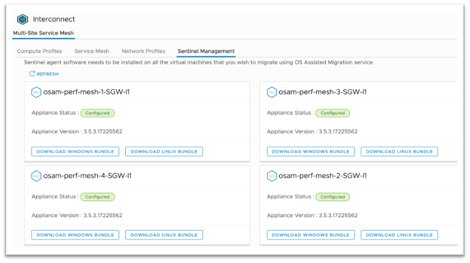Open the Compute Profiles tab
This screenshot has height=263, width=470.
click(x=40, y=51)
